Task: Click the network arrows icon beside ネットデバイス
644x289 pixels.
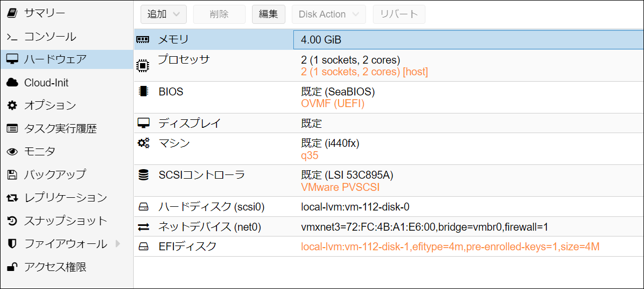Action: click(x=143, y=227)
